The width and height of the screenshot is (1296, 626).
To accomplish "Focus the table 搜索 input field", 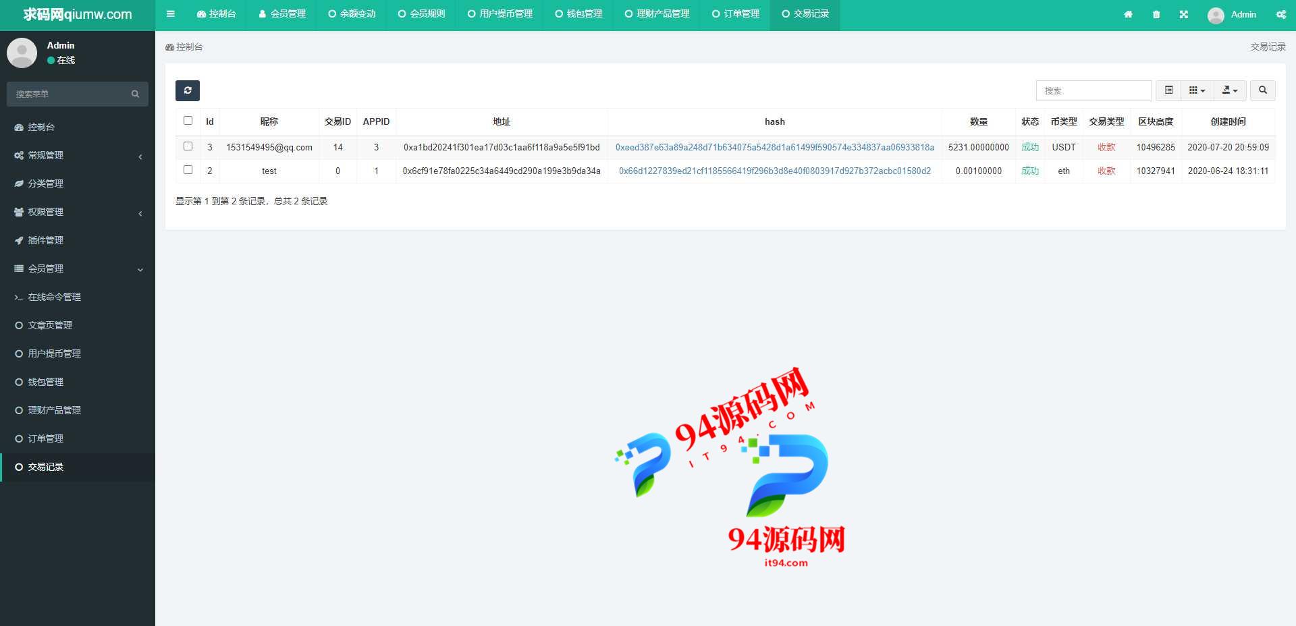I will click(x=1093, y=90).
